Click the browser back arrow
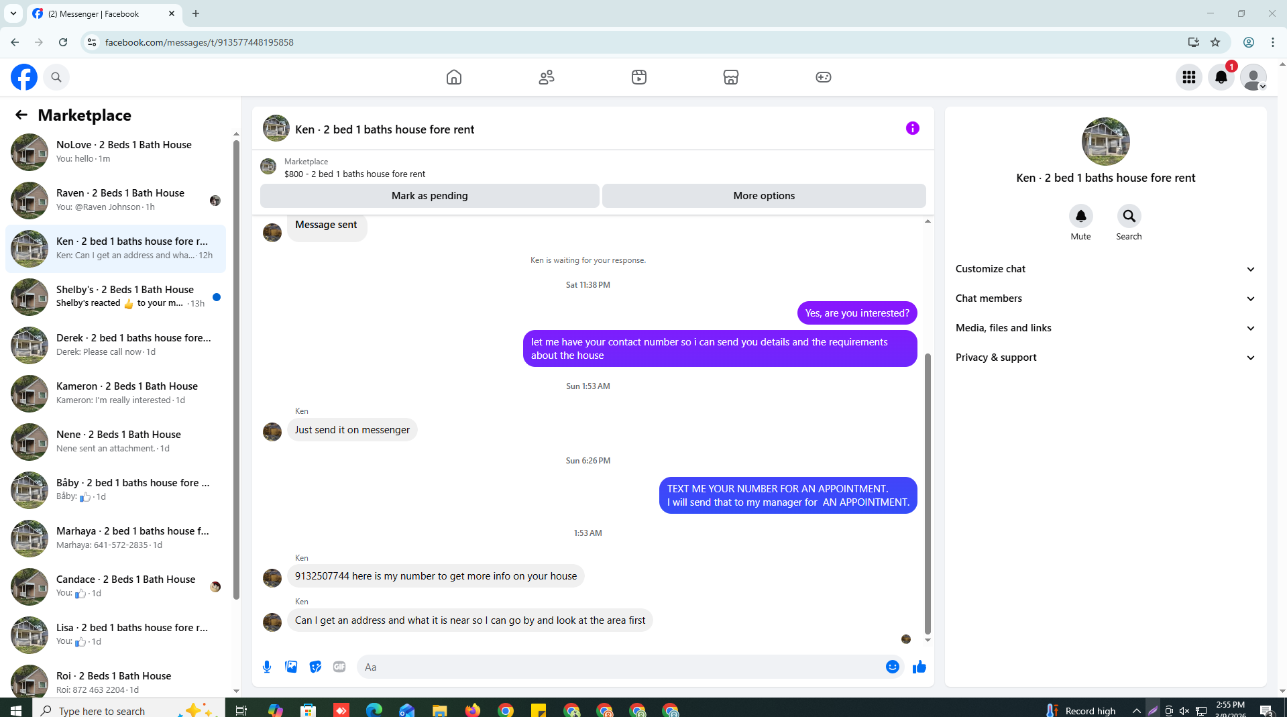This screenshot has height=717, width=1287. coord(15,42)
